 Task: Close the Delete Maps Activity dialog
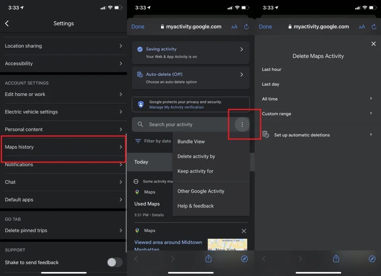(373, 44)
